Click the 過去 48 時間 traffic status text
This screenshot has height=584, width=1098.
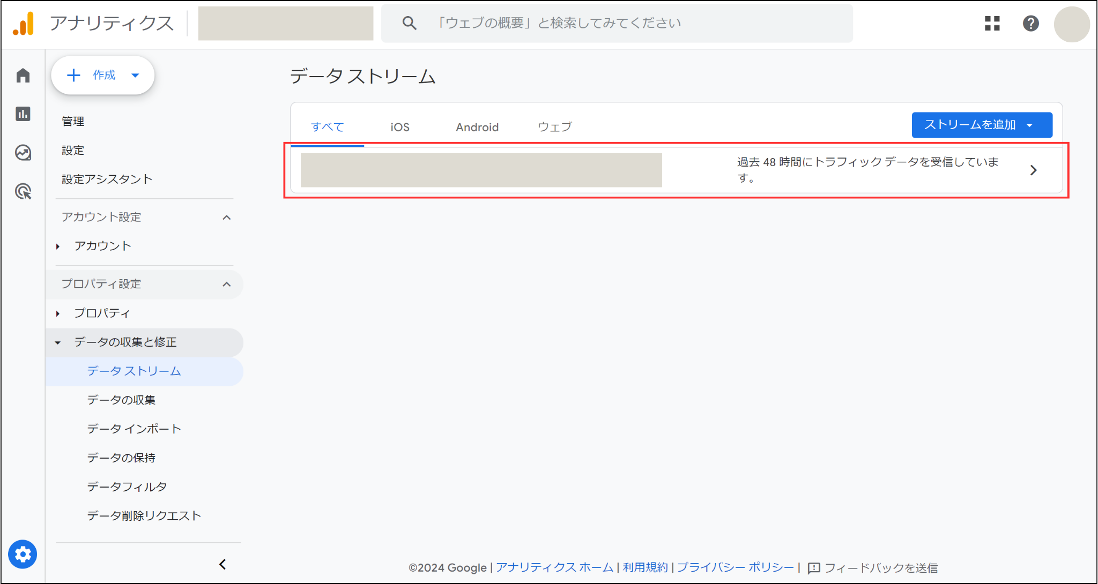point(867,170)
